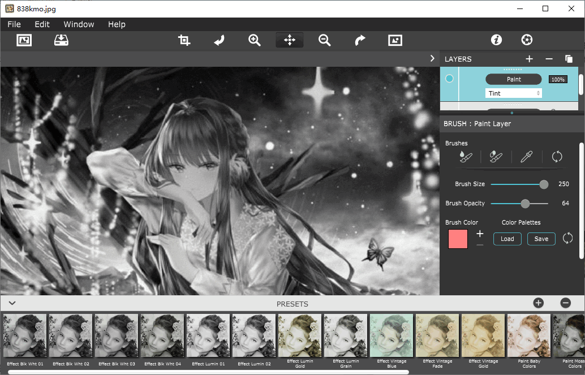Add a new layer with plus
Screen dimensions: 585x375
529,59
